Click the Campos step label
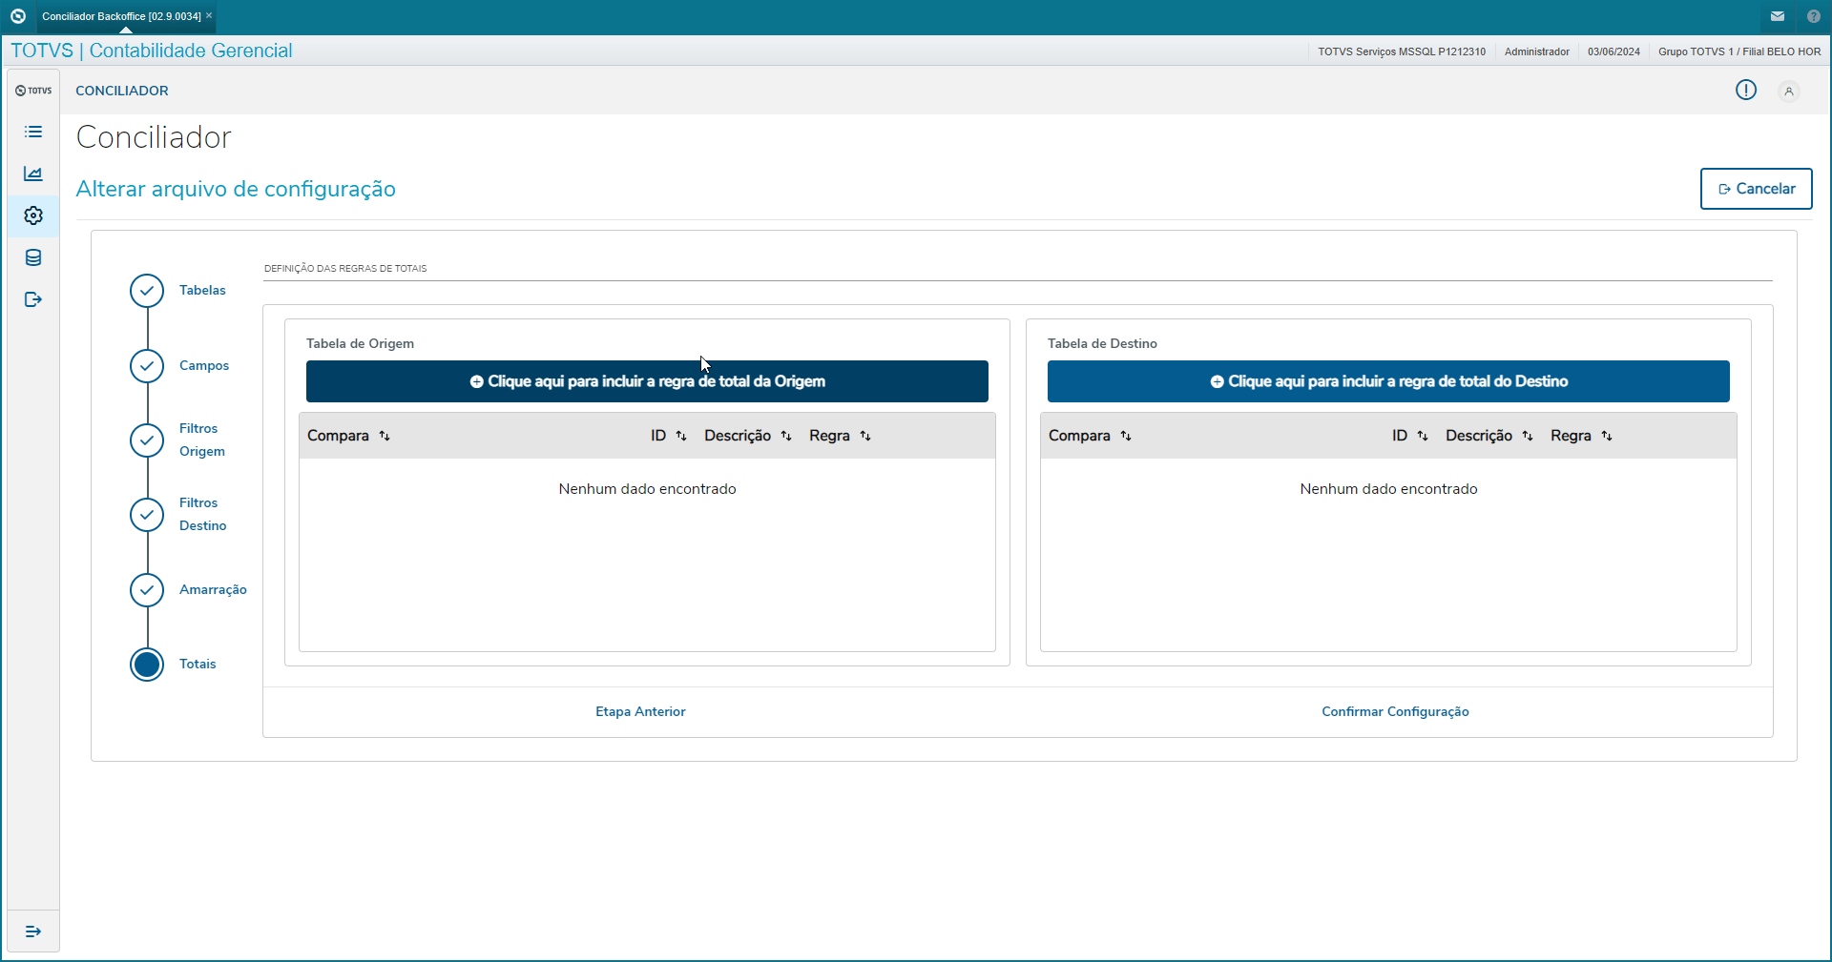Image resolution: width=1832 pixels, height=962 pixels. click(204, 365)
